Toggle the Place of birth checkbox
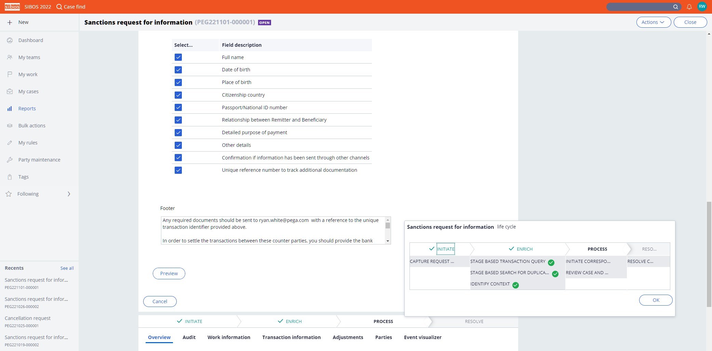 [x=178, y=82]
